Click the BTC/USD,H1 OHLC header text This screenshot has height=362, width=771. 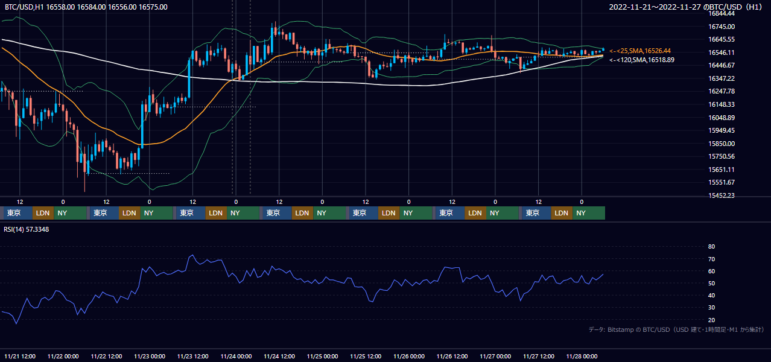[x=86, y=7]
